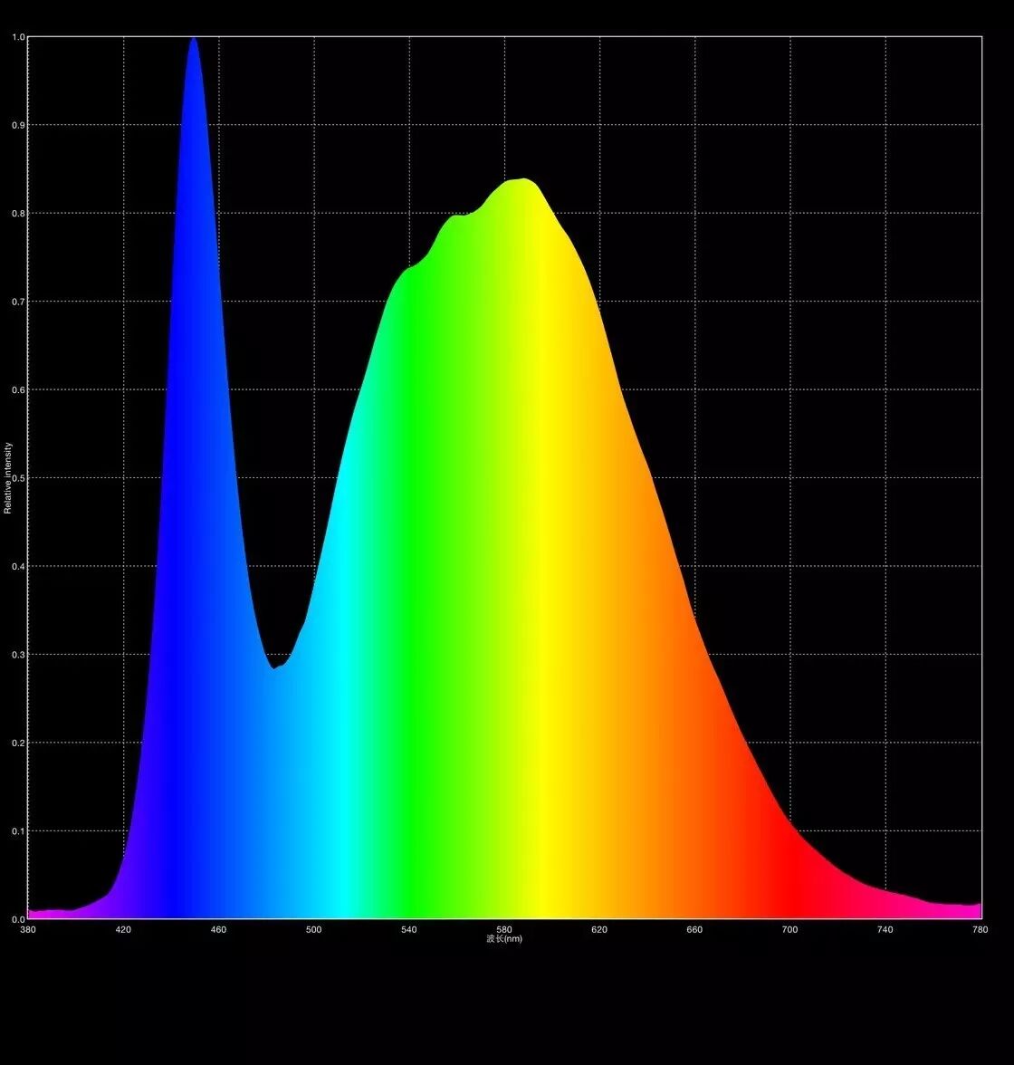Viewport: 1014px width, 1065px height.
Task: Click the 0.3 intensity axis label
Action: (x=18, y=656)
